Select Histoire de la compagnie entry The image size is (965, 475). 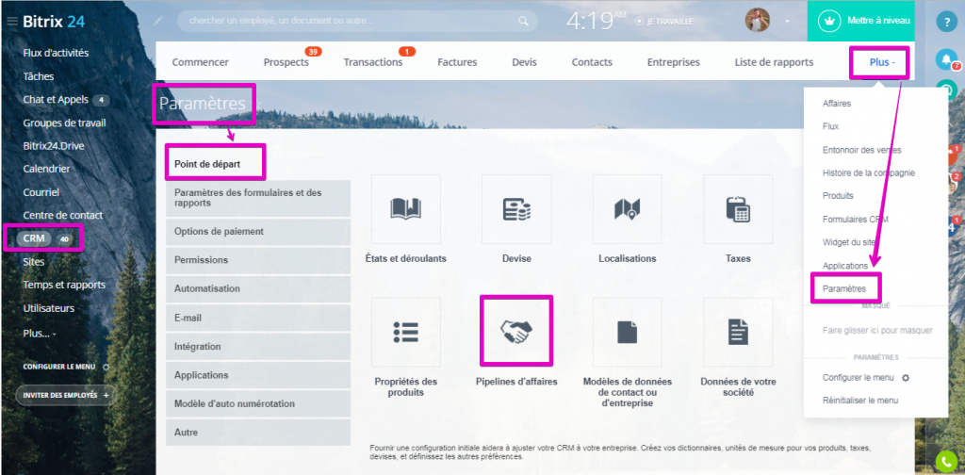tap(868, 172)
